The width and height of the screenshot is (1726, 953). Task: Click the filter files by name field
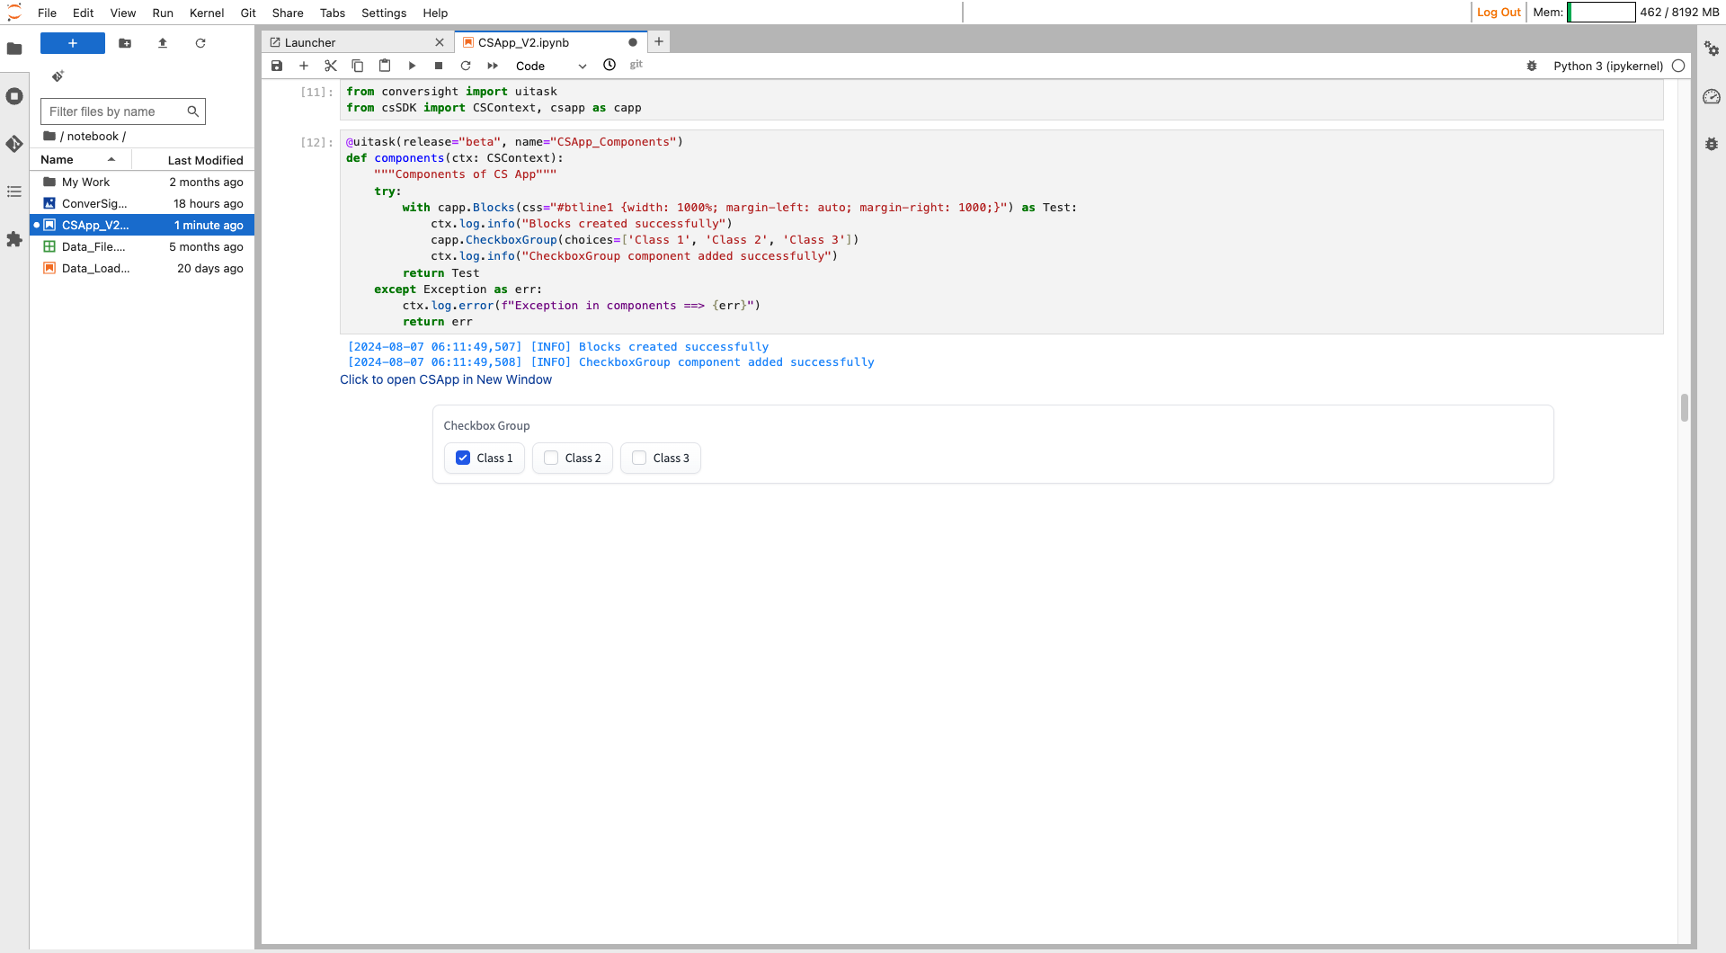tap(123, 111)
